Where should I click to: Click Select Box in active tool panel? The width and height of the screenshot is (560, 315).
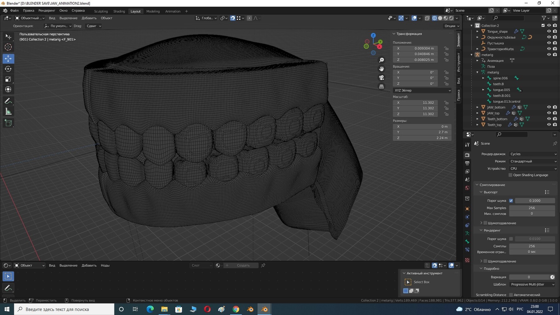coord(422,282)
